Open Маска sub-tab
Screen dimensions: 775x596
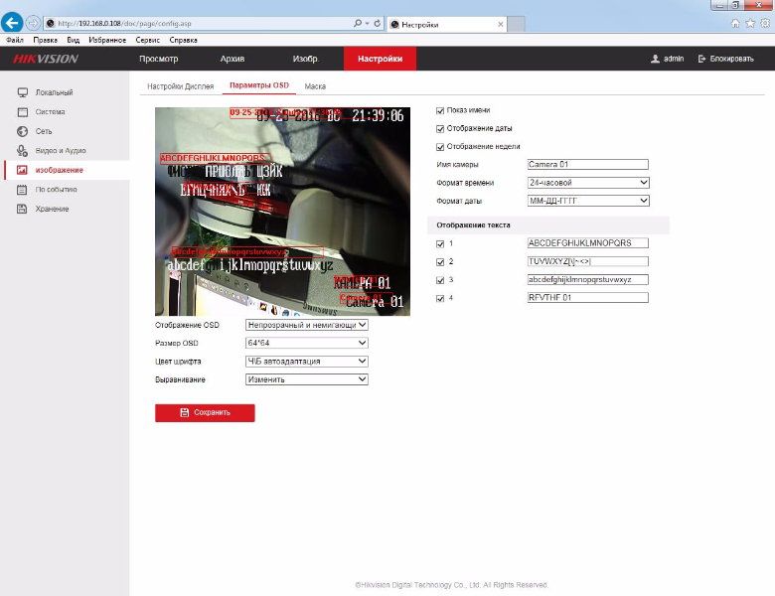point(315,86)
